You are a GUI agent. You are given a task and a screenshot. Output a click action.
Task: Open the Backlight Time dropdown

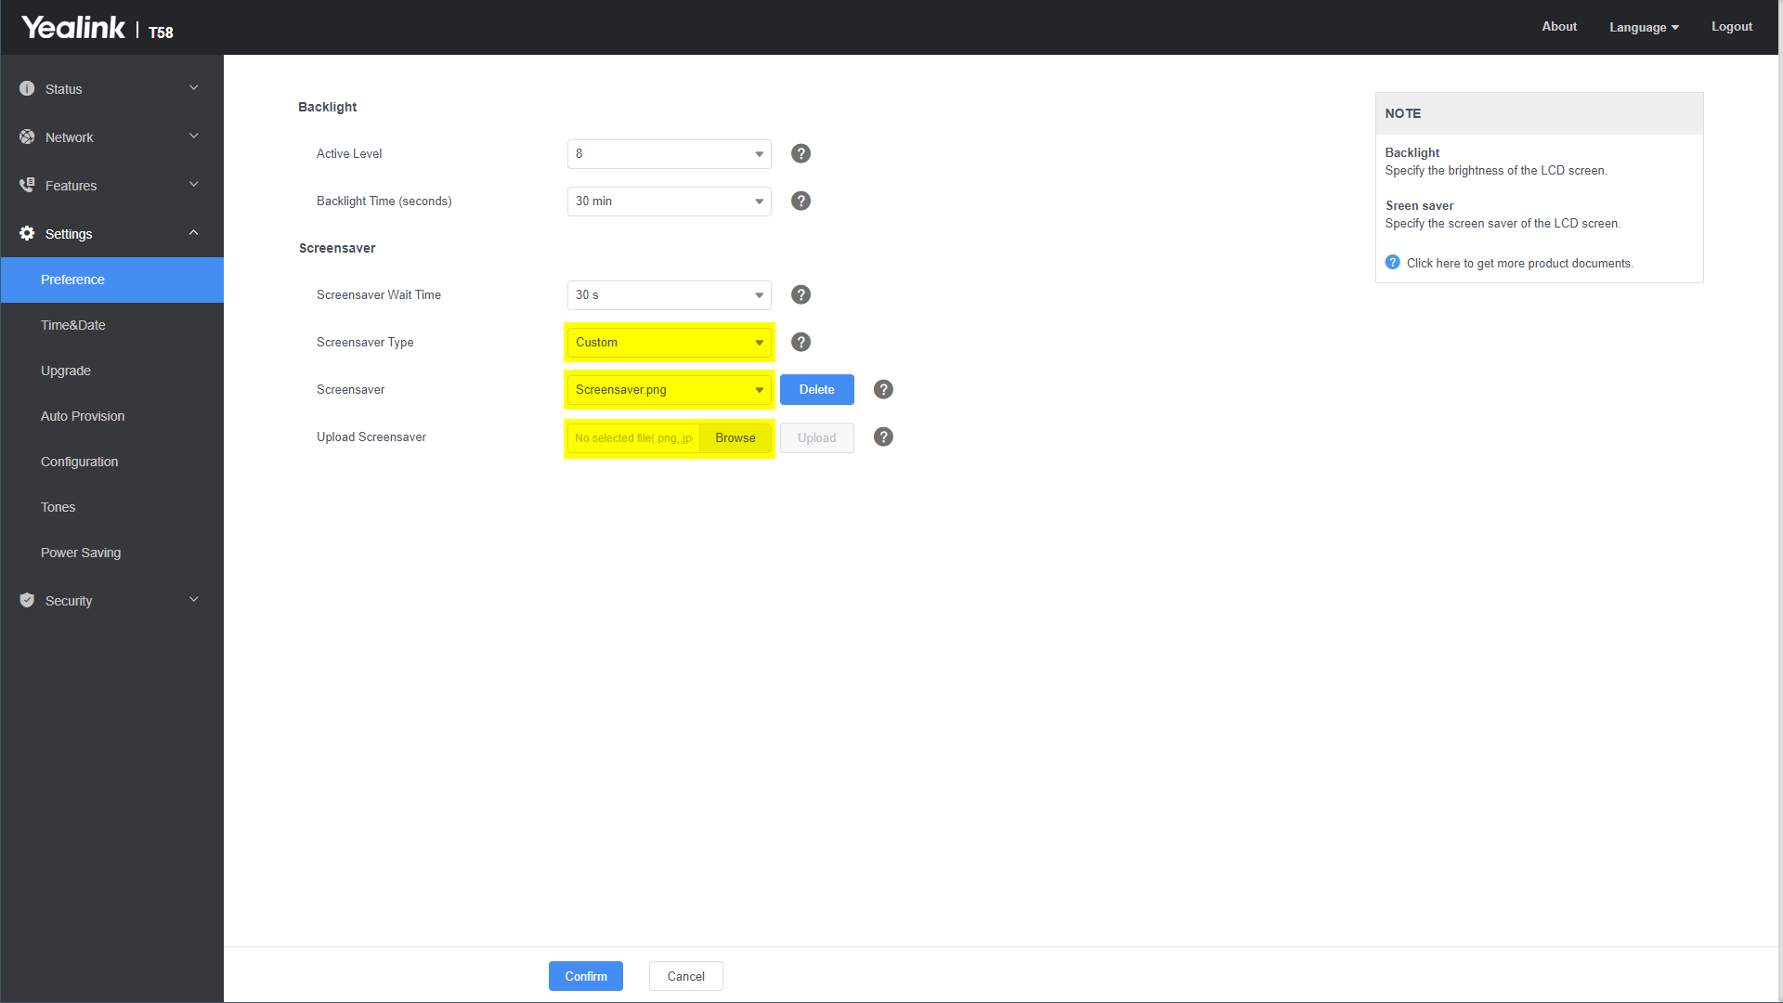(669, 202)
